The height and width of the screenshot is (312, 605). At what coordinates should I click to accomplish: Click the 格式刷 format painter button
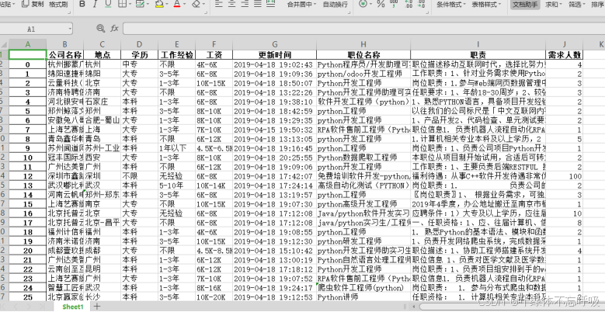click(x=58, y=5)
